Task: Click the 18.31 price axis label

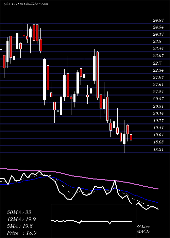Action: click(158, 149)
